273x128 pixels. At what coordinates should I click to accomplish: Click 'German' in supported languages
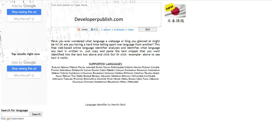click(x=65, y=67)
